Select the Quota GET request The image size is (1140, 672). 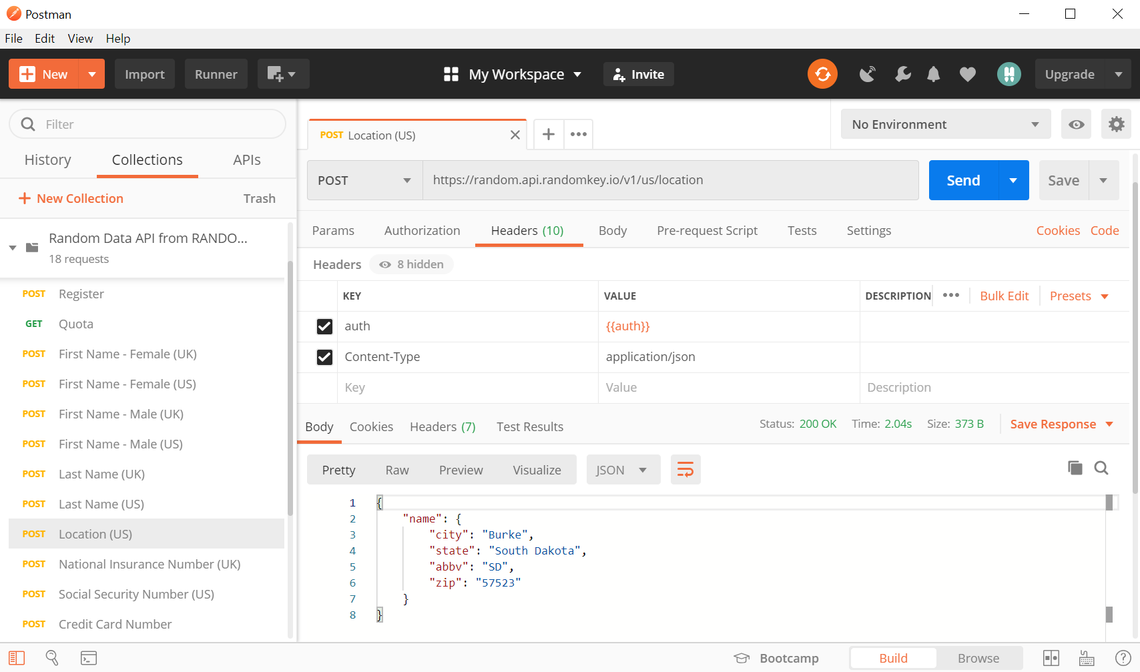[x=147, y=324]
